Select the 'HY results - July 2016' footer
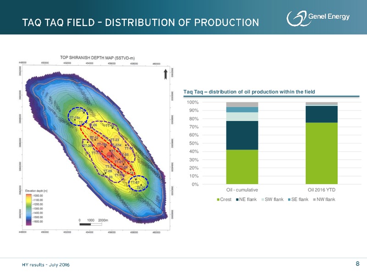This screenshot has height=275, width=367. pos(46,265)
